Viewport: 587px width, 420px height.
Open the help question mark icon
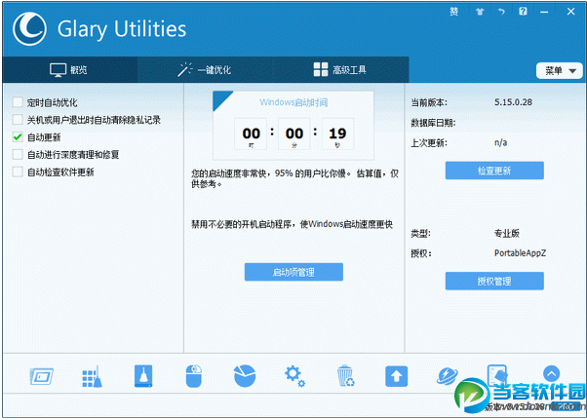523,12
